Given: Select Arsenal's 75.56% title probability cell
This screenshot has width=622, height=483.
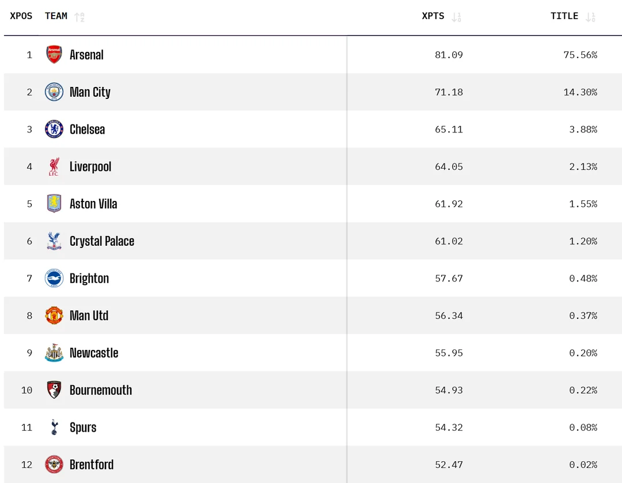Looking at the screenshot, I should point(580,55).
